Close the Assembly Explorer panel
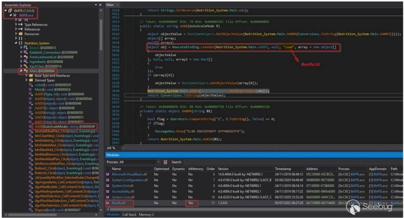Viewport: 404px width, 218px height. click(101, 5)
